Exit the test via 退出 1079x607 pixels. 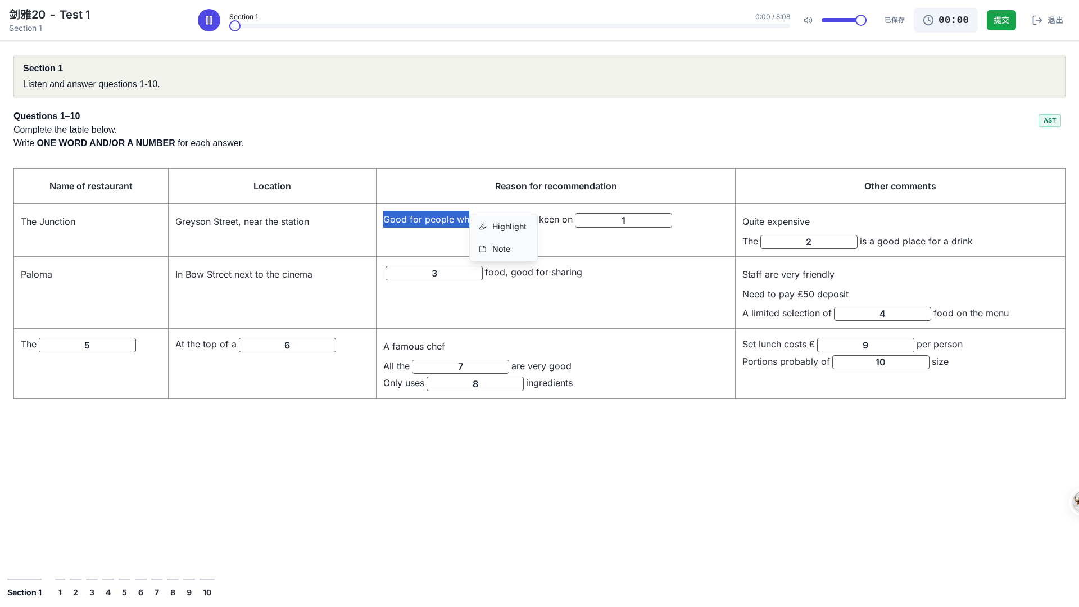tap(1048, 20)
